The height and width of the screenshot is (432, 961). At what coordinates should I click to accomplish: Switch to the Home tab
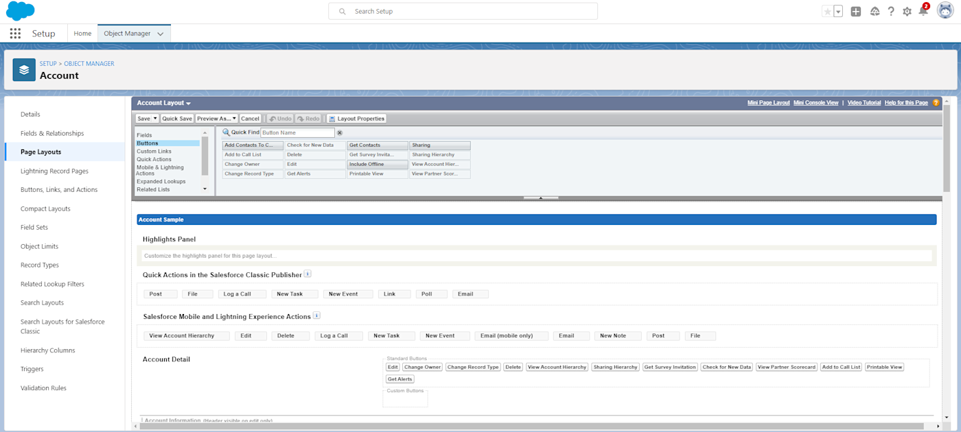point(82,34)
